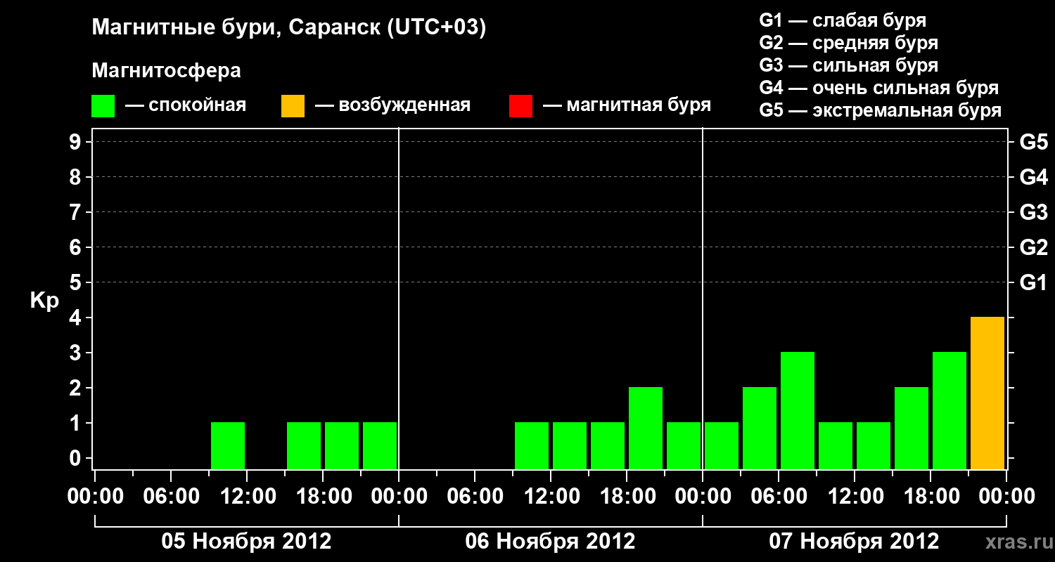Click the right-axis label G1

tap(1033, 282)
